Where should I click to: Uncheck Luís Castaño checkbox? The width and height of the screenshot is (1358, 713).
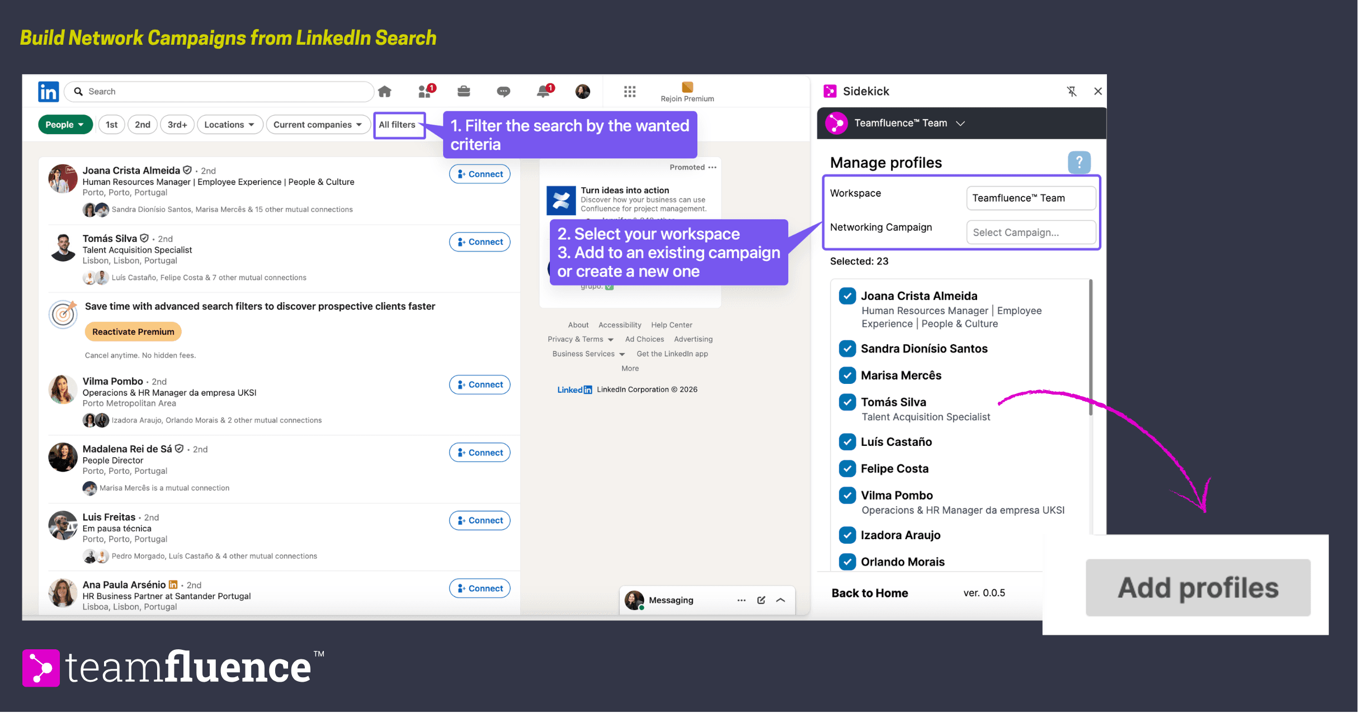click(847, 442)
